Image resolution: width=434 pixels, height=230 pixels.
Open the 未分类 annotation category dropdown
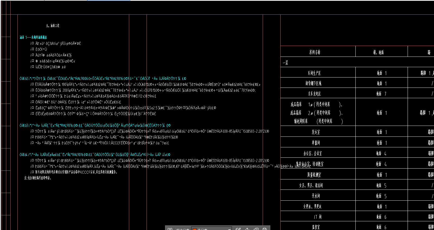tap(229, 229)
